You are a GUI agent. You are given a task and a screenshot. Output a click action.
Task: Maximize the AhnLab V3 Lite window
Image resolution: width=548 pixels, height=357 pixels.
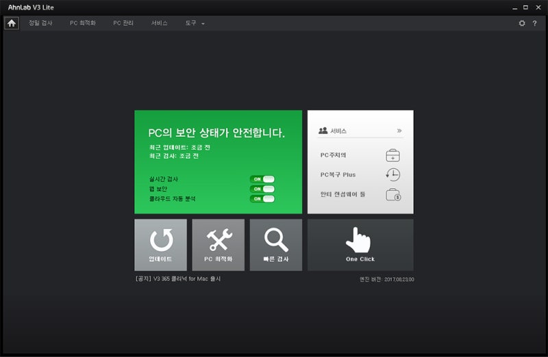coord(525,8)
